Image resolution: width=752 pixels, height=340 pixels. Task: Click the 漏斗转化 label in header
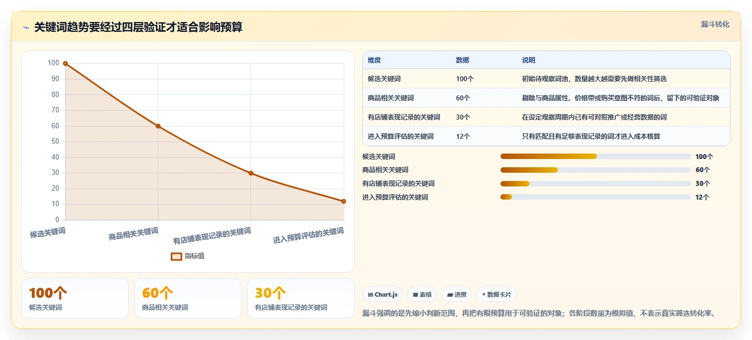(715, 24)
